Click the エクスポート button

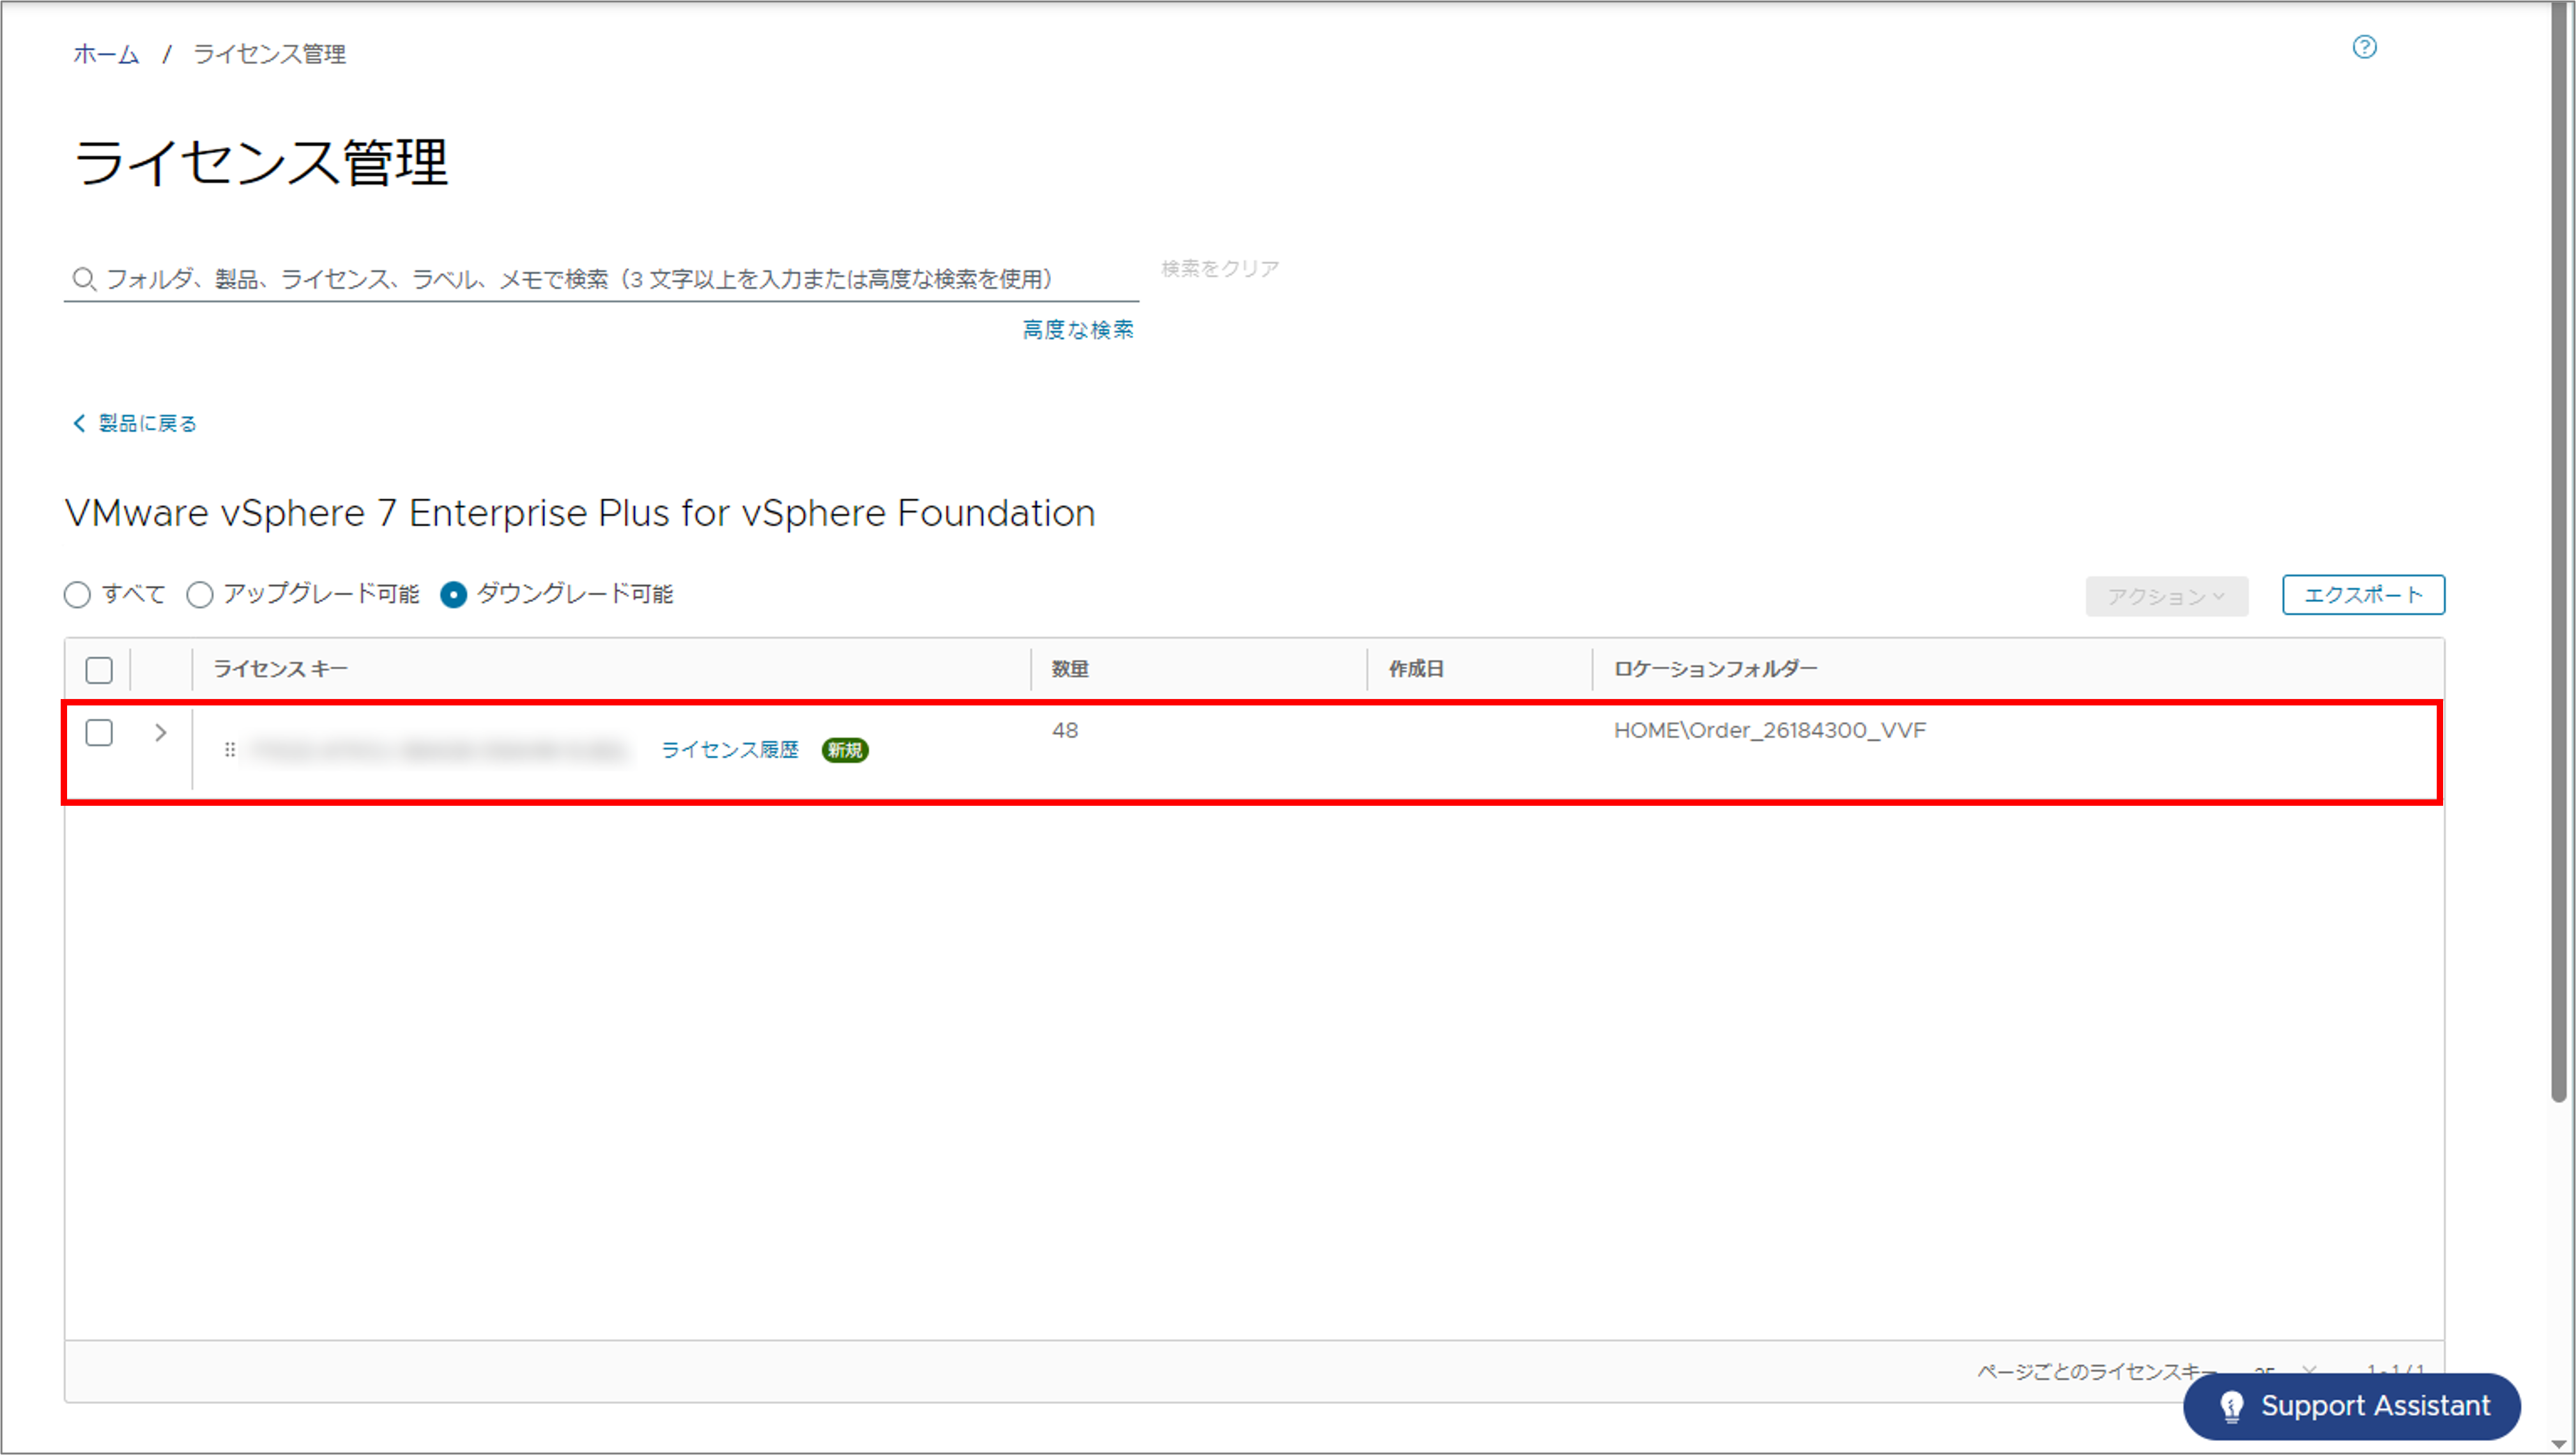pyautogui.click(x=2363, y=595)
